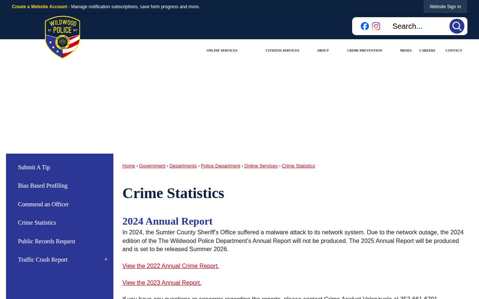Click the Wildwood Police badge logo
The width and height of the screenshot is (479, 299).
[x=62, y=37]
